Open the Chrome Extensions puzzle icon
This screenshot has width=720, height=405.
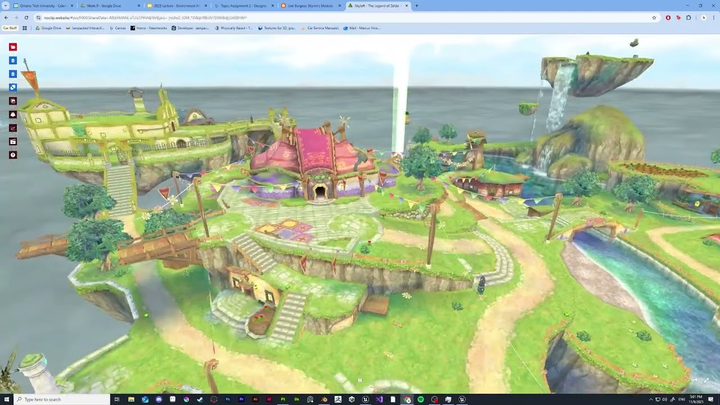[x=688, y=17]
